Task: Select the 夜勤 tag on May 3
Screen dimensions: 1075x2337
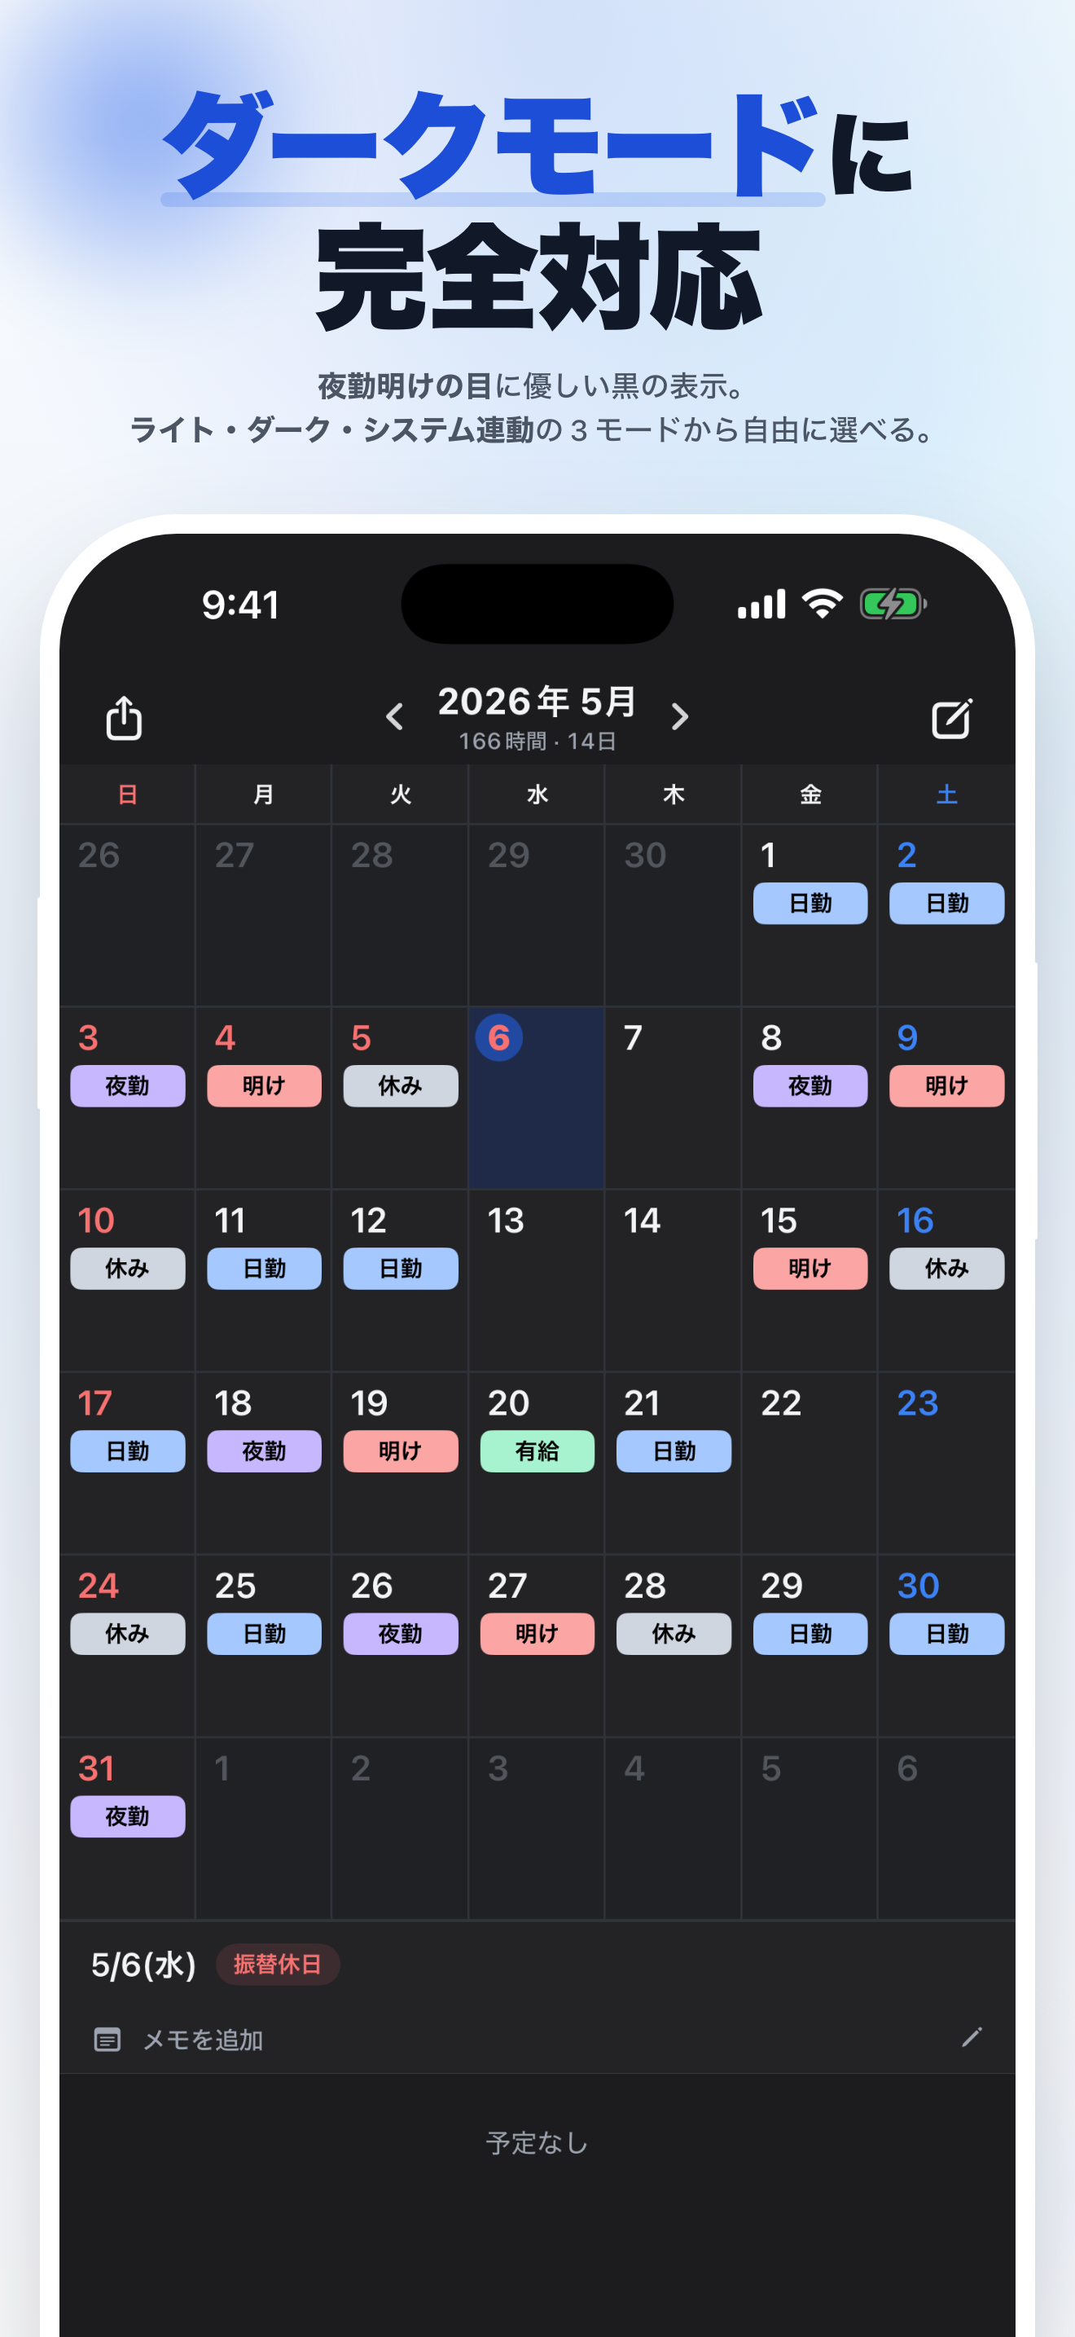Action: pyautogui.click(x=128, y=1085)
